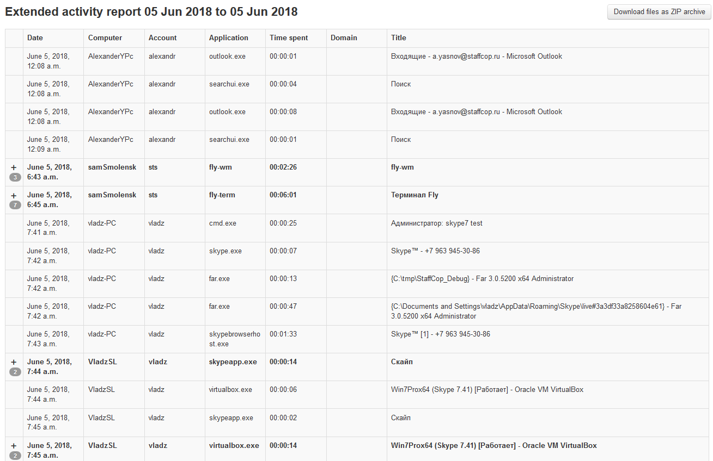
Task: Click the Computer column header
Action: (105, 38)
